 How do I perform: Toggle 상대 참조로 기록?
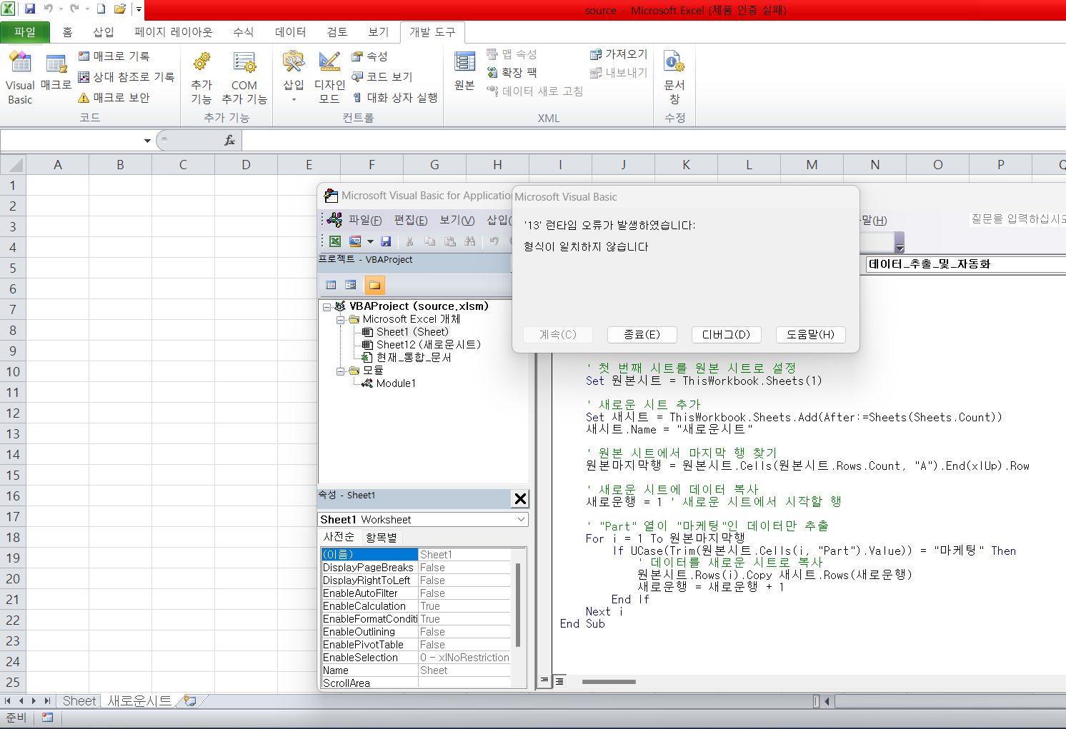coord(126,76)
